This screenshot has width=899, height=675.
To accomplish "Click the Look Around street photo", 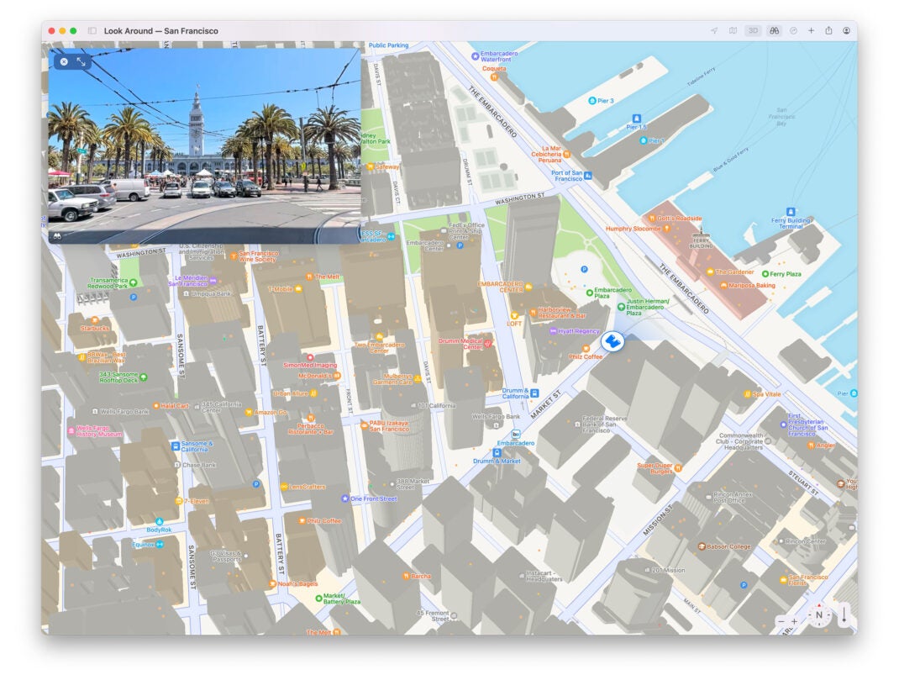I will 204,151.
